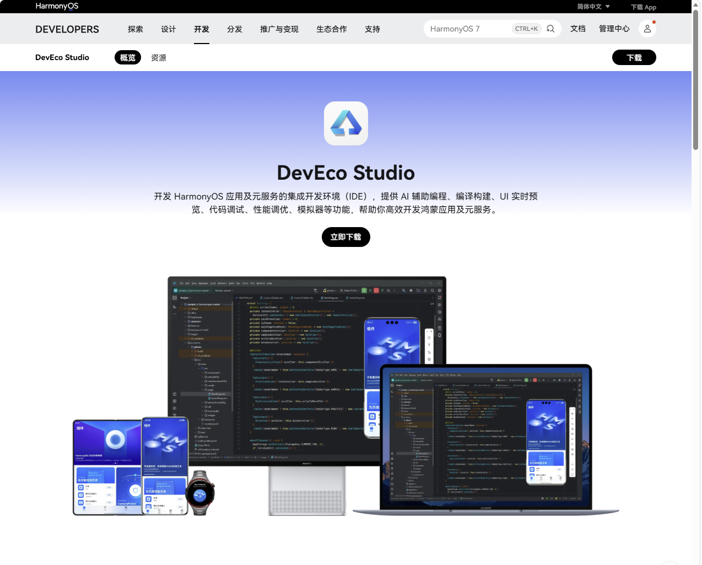Open the 设计 navigation menu
Viewport: 702px width, 565px height.
click(169, 29)
